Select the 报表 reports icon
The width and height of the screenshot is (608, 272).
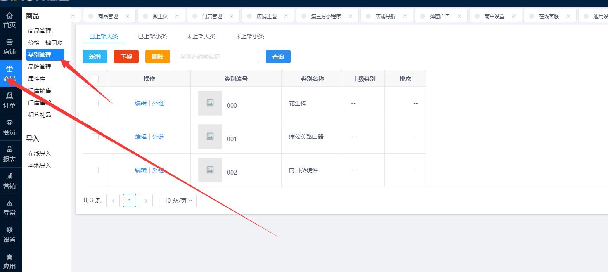click(9, 154)
